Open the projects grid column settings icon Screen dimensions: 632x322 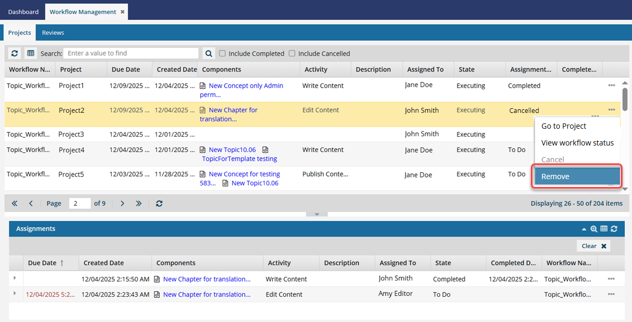coord(31,53)
